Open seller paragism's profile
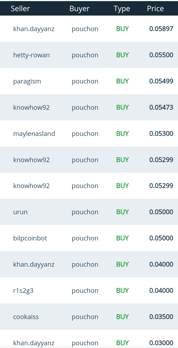Screen dimensions: 178x348 pyautogui.click(x=27, y=81)
